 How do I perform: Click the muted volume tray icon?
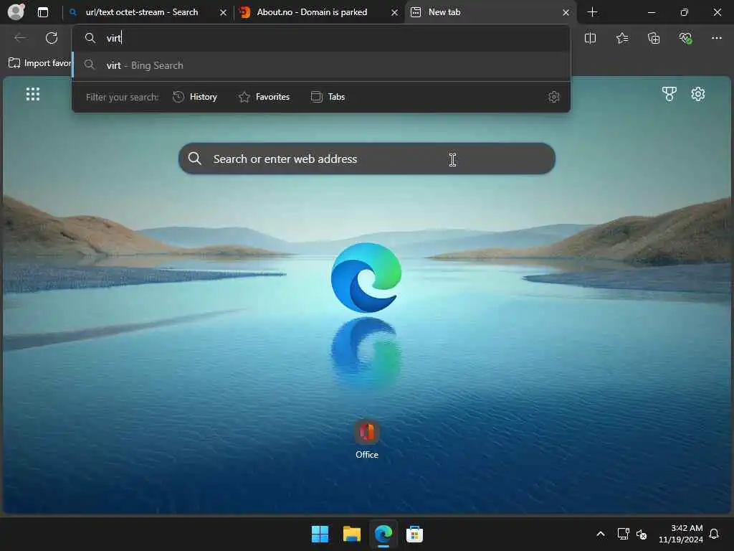coord(642,534)
